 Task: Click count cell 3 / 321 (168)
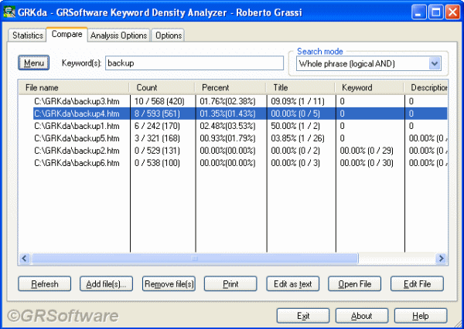(x=157, y=138)
